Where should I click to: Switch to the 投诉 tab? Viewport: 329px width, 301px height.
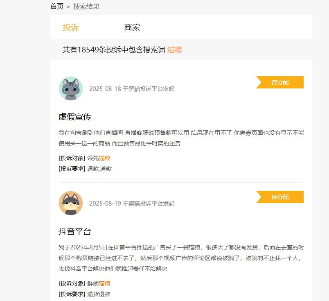[x=71, y=27]
